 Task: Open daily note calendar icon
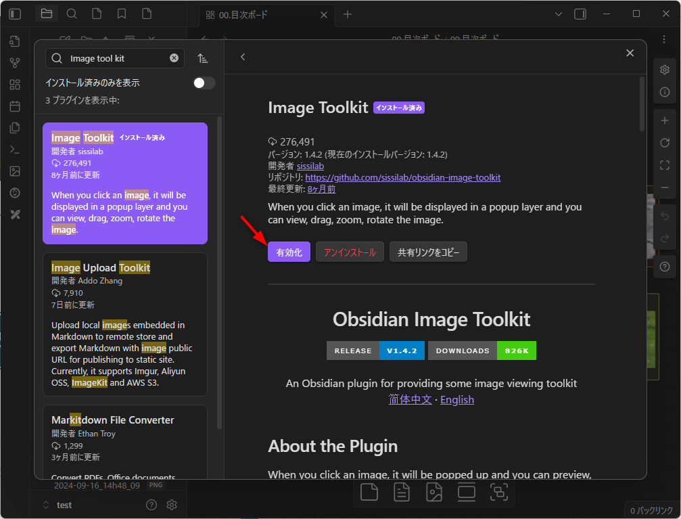coord(15,106)
